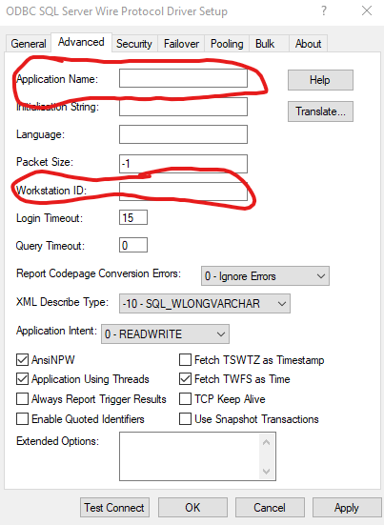Enable the TCP Keep Alive option
Image resolution: width=384 pixels, height=525 pixels.
tap(185, 399)
